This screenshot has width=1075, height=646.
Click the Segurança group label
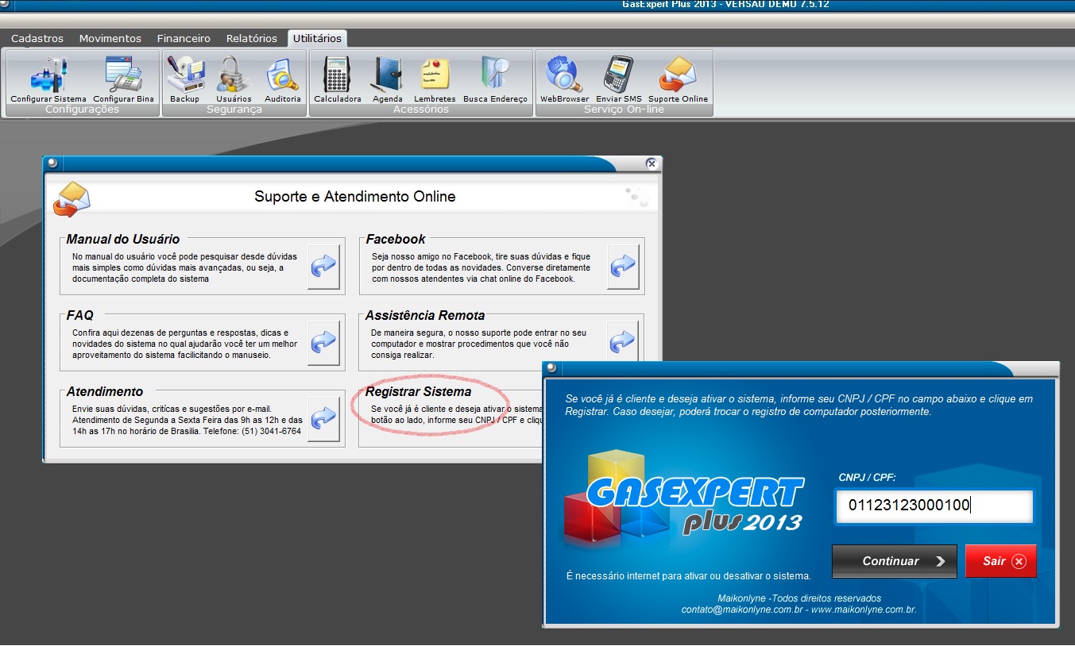[x=234, y=110]
